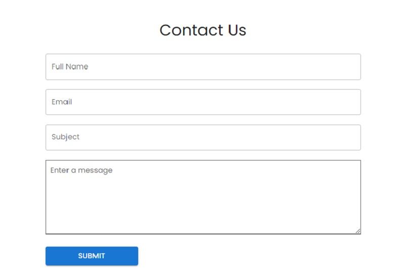The height and width of the screenshot is (275, 405).
Task: Click the 'Enter a message' placeholder text
Action: (x=82, y=170)
